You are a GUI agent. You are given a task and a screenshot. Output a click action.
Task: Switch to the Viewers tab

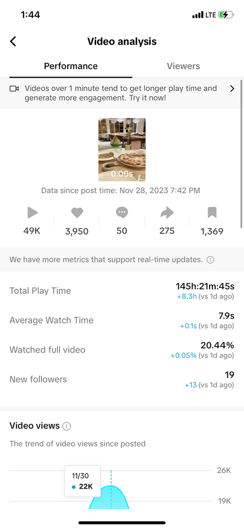click(183, 66)
